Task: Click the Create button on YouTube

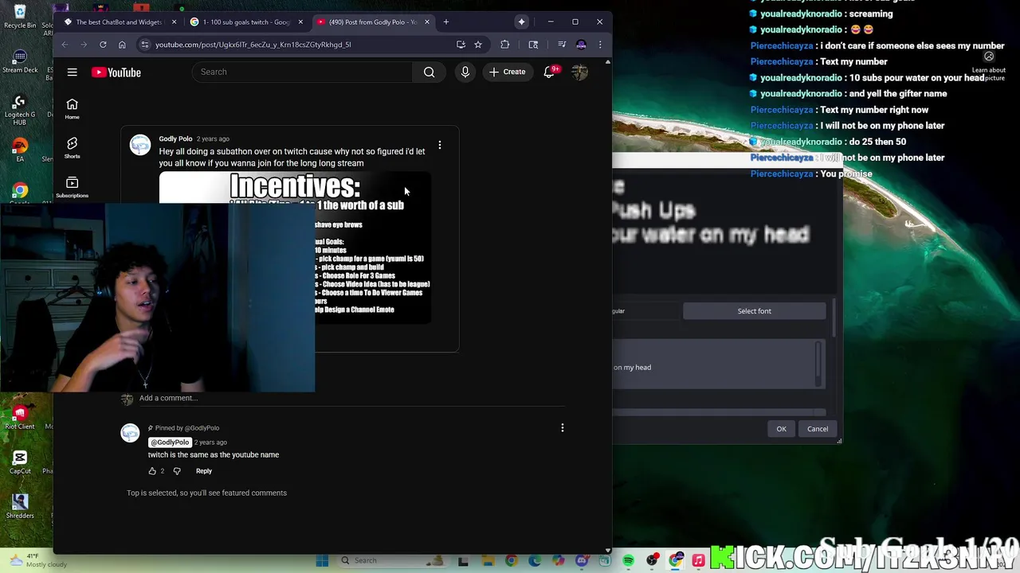Action: (x=508, y=72)
